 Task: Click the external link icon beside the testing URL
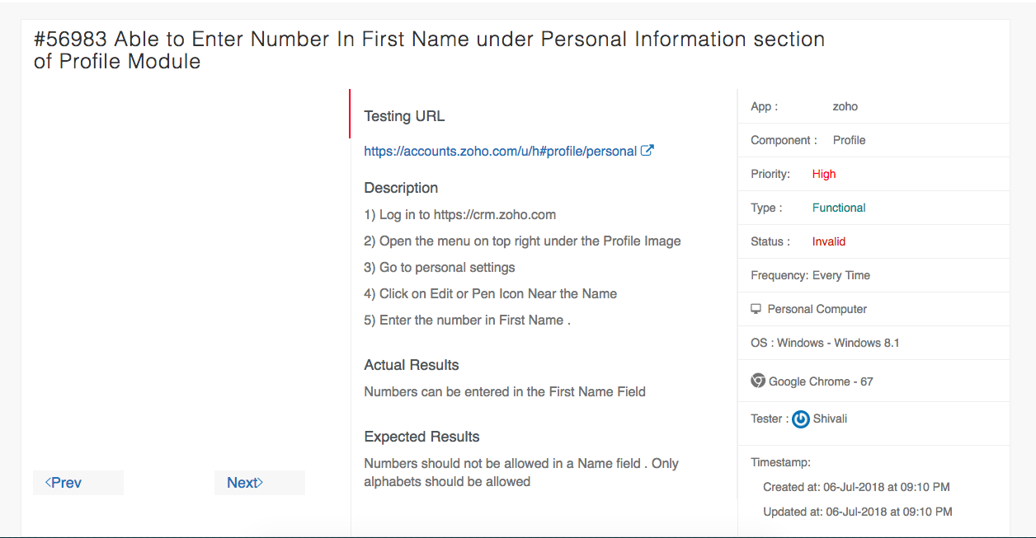point(647,151)
